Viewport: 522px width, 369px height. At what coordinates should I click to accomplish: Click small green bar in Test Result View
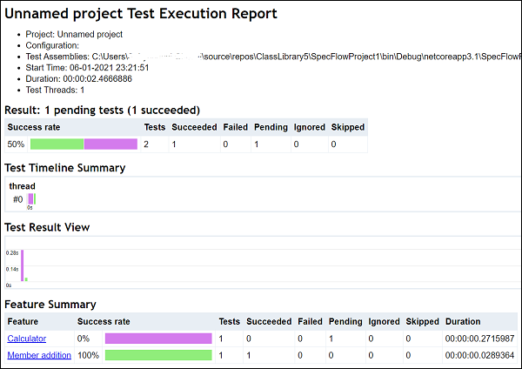point(26,279)
